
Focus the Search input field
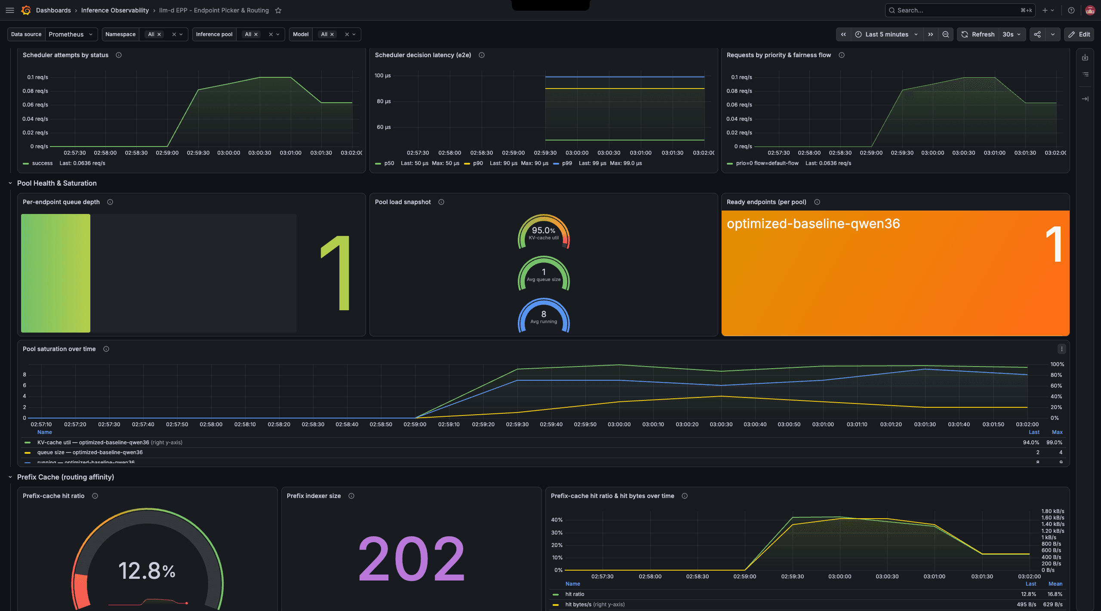point(960,10)
